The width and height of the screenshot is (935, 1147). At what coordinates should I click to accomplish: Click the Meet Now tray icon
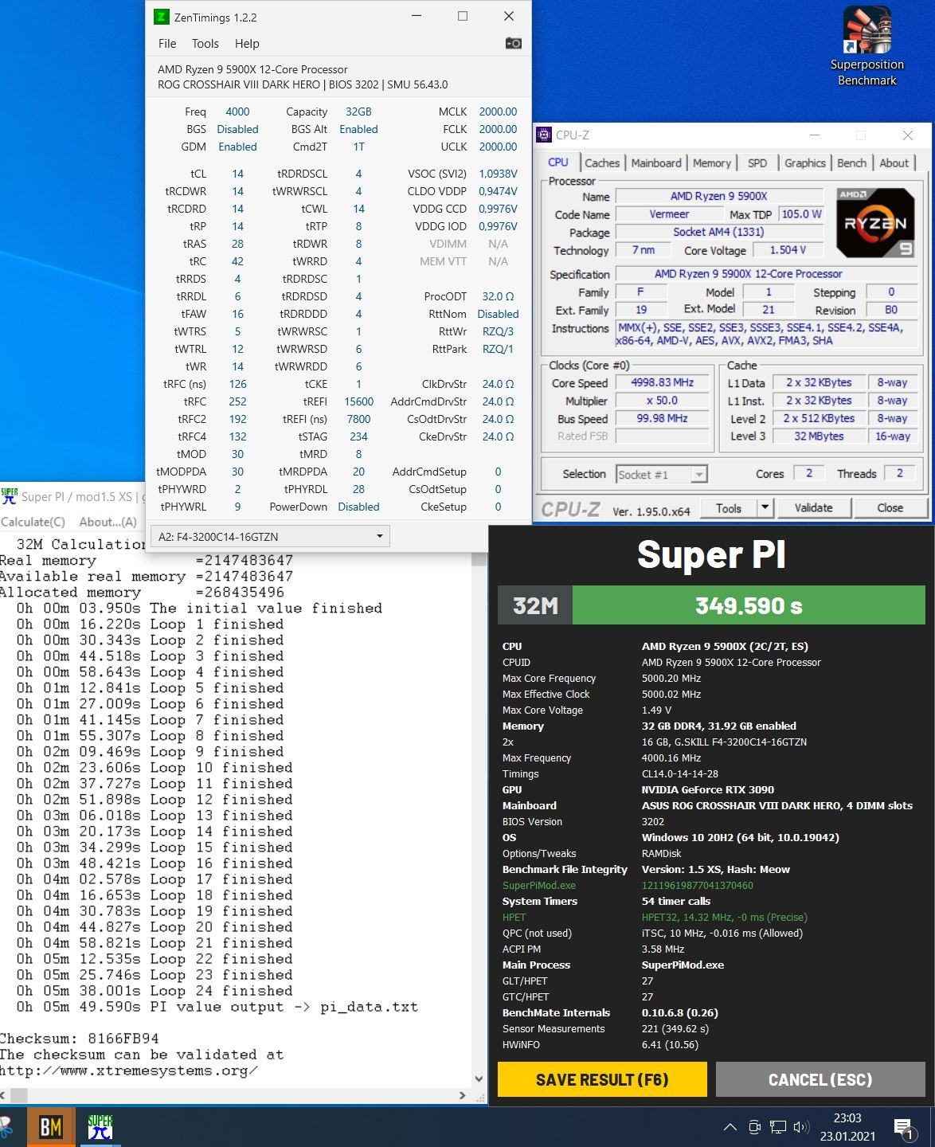point(755,1126)
